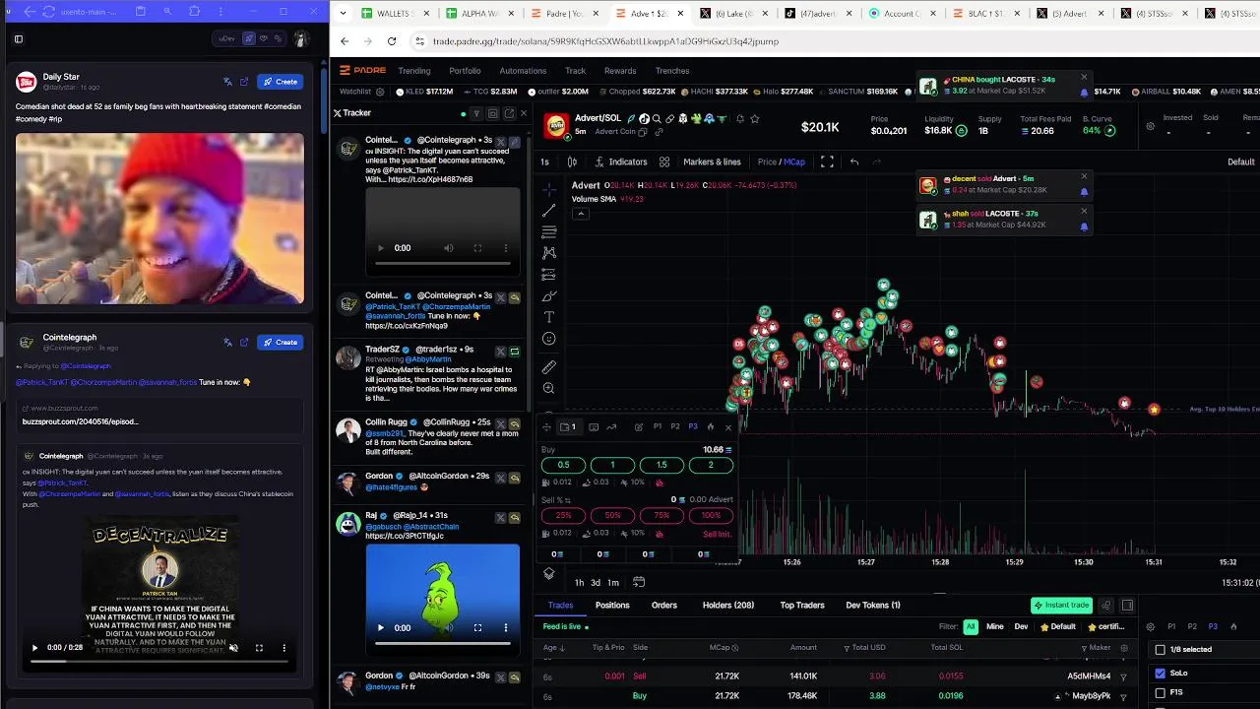This screenshot has height=709, width=1260.
Task: Pop out the Tracker panel
Action: pos(509,113)
